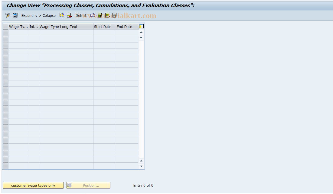Select the first table row selector
Image resolution: width=333 pixels, height=194 pixels.
pos(5,33)
